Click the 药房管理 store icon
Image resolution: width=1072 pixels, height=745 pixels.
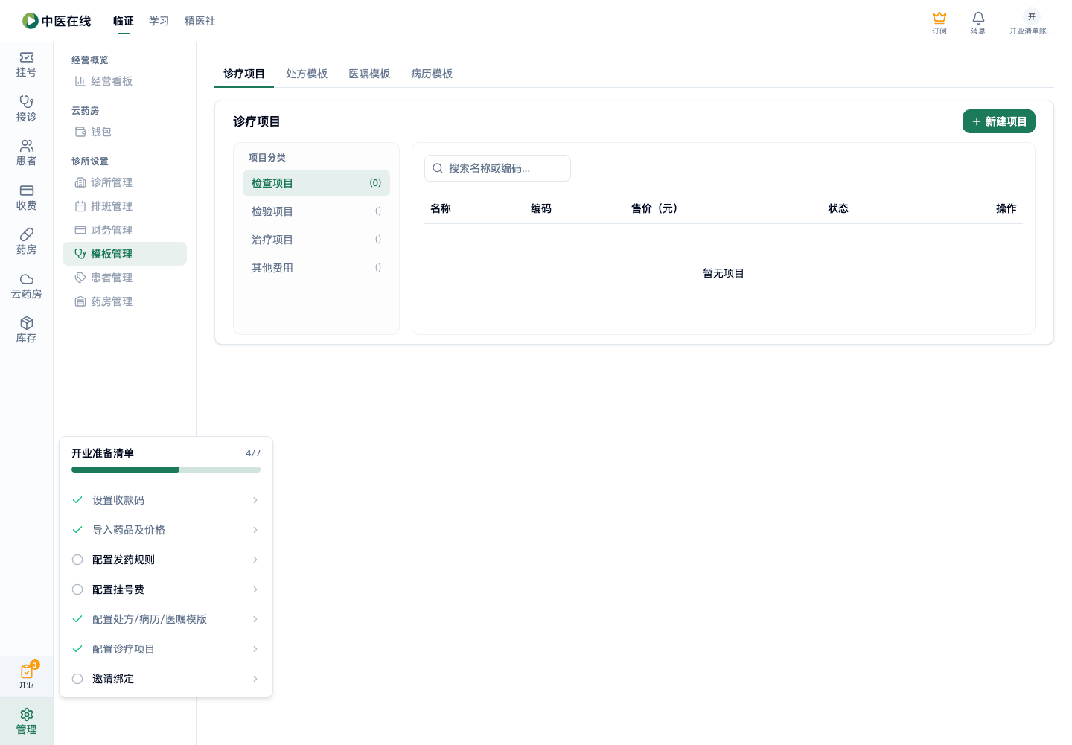[80, 301]
